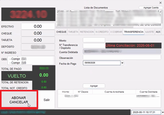Screen dimensions: 164x115
Task: Switch to the N CREDITO tab
Action: [x=102, y=32]
